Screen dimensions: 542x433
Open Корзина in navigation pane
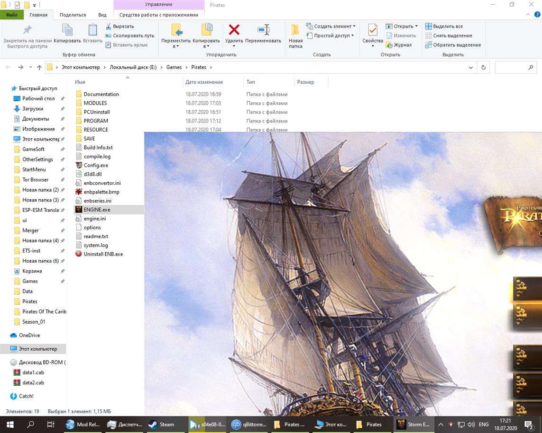coord(32,271)
